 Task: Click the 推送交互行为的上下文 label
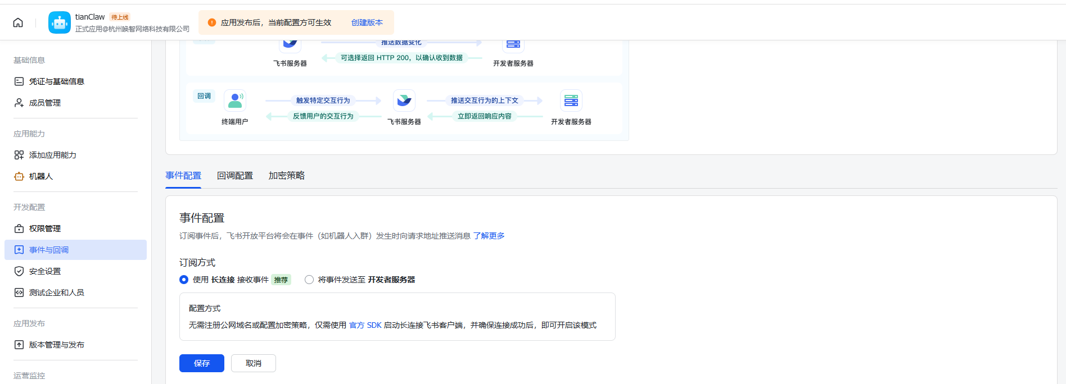click(x=485, y=100)
